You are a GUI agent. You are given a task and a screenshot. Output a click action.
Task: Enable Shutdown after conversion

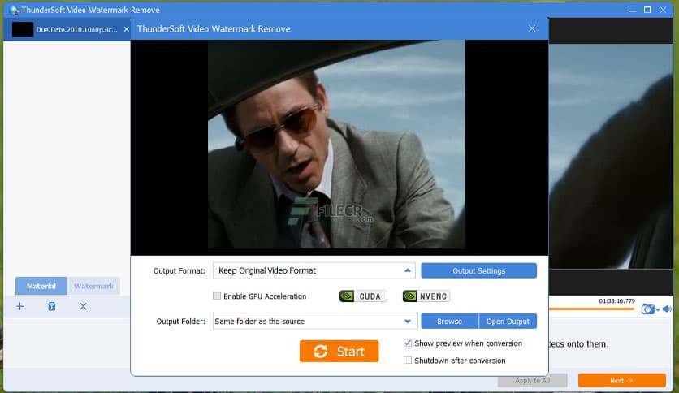[x=408, y=360]
